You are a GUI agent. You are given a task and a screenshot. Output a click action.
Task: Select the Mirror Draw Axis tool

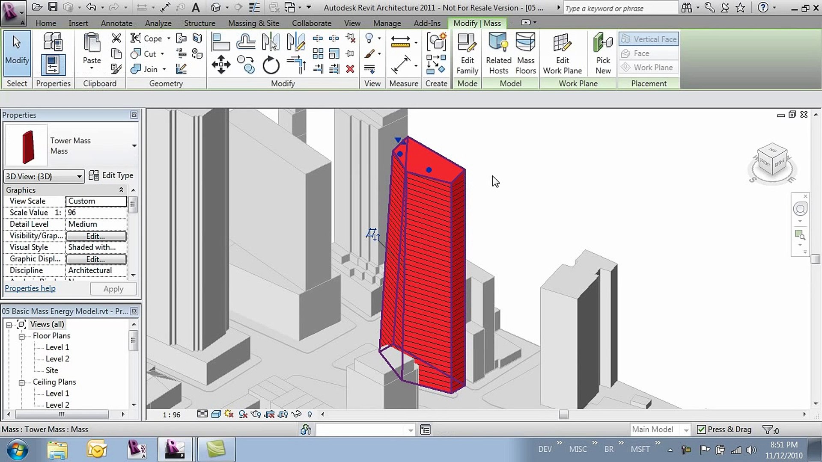[x=296, y=42]
